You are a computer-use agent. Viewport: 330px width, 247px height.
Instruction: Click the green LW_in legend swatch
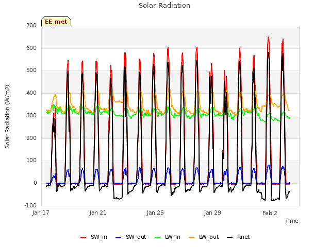click(158, 238)
